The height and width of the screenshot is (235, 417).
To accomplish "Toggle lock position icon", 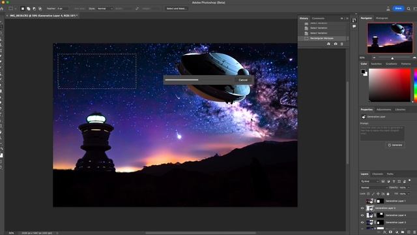I will pyautogui.click(x=378, y=194).
